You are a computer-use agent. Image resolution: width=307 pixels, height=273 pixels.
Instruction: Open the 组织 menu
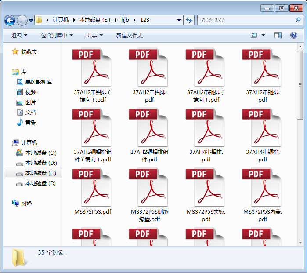19,35
